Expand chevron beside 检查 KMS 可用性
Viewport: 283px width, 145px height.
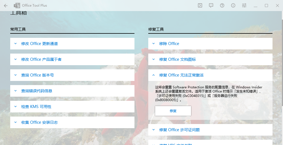tap(15, 107)
